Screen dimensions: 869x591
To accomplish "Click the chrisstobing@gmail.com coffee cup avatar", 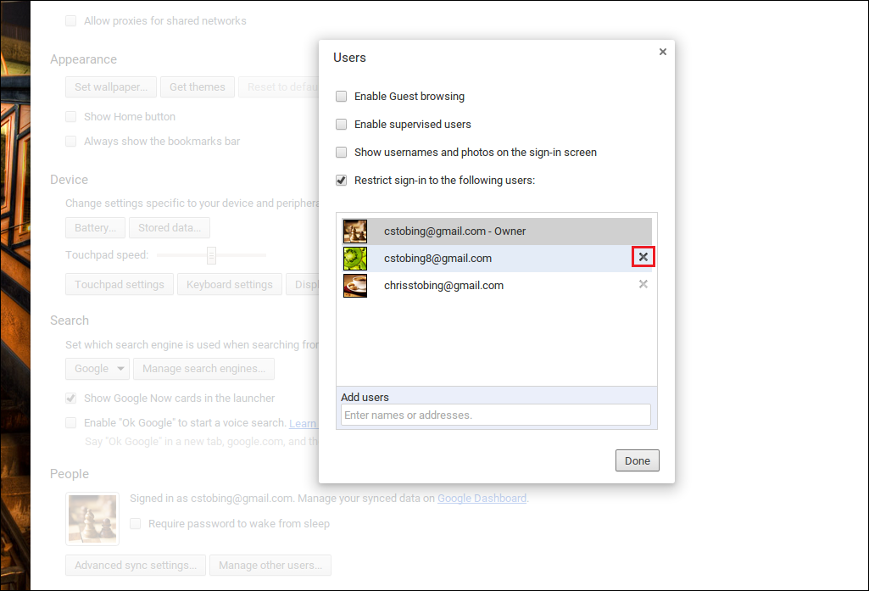I will click(x=354, y=286).
